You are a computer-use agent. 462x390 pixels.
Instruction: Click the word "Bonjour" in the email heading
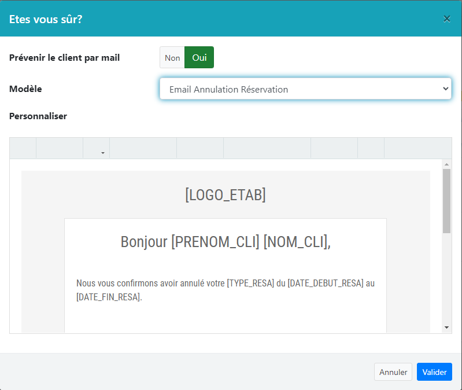pos(144,241)
